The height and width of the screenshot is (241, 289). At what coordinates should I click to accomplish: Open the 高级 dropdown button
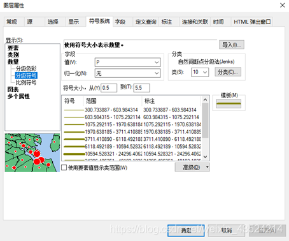coord(192,167)
